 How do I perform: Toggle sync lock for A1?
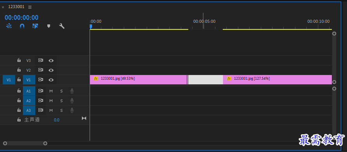coord(40,91)
